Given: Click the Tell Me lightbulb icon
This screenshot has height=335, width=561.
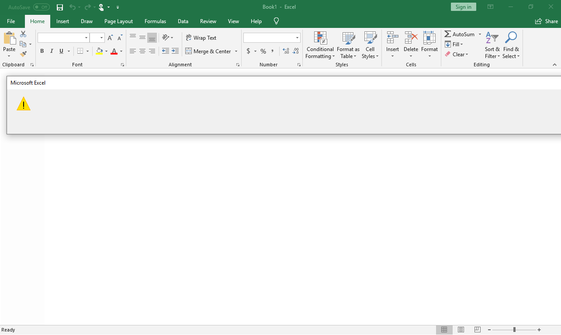Looking at the screenshot, I should [x=276, y=21].
